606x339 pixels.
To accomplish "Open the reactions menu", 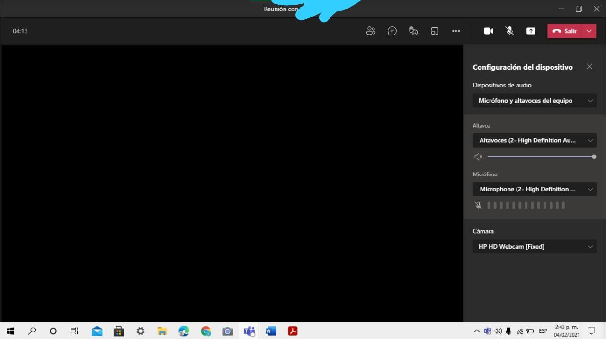I will coord(413,31).
